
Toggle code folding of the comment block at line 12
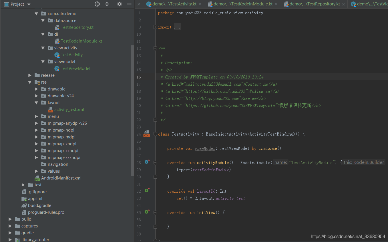click(155, 48)
